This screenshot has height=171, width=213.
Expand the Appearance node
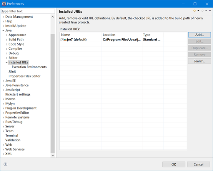click(x=7, y=35)
